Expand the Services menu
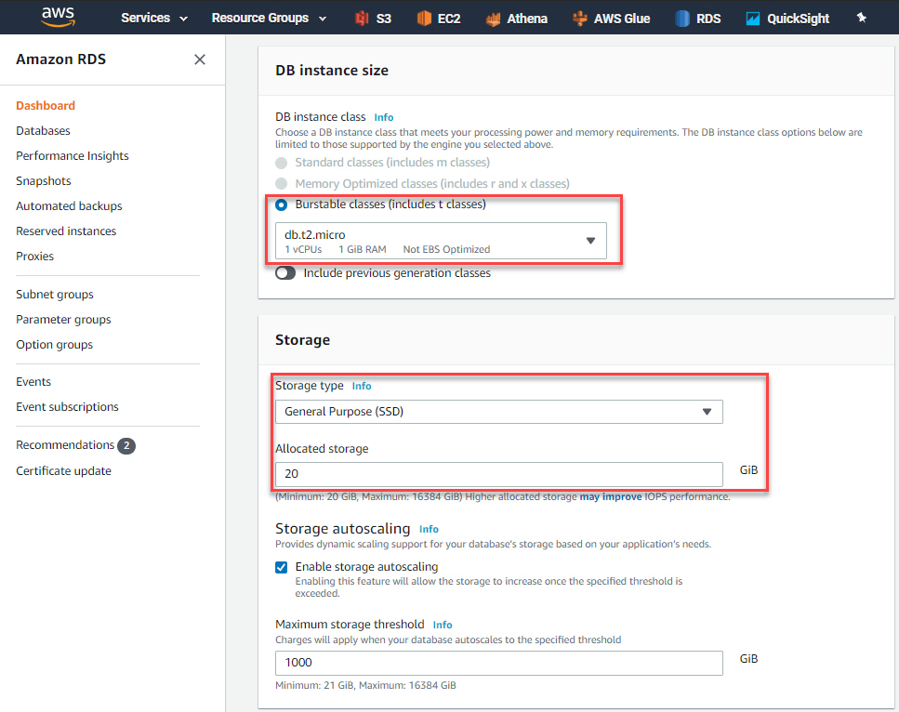 (x=153, y=19)
